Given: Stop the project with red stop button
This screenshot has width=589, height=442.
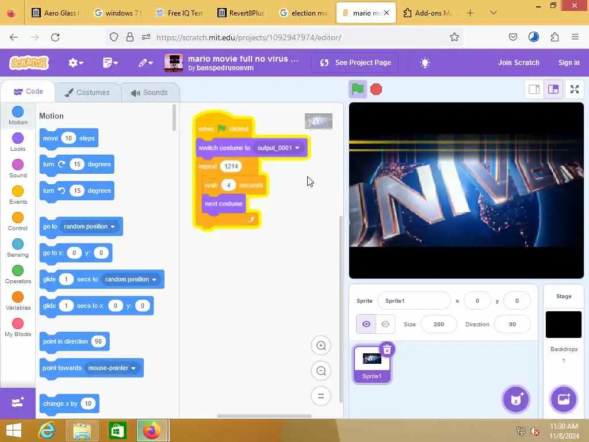Looking at the screenshot, I should (376, 89).
